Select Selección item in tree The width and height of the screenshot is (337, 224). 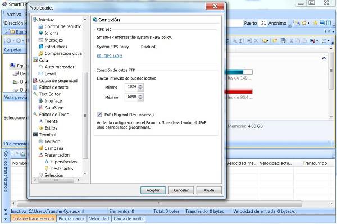(x=54, y=175)
